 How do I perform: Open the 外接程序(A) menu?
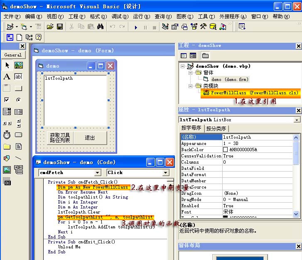pos(233,17)
